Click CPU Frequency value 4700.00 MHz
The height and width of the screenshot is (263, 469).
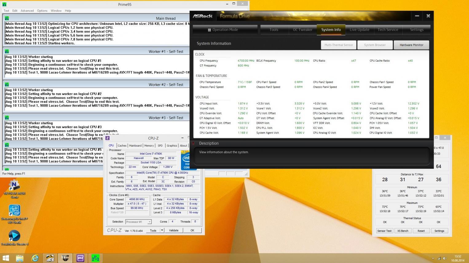[x=246, y=61]
